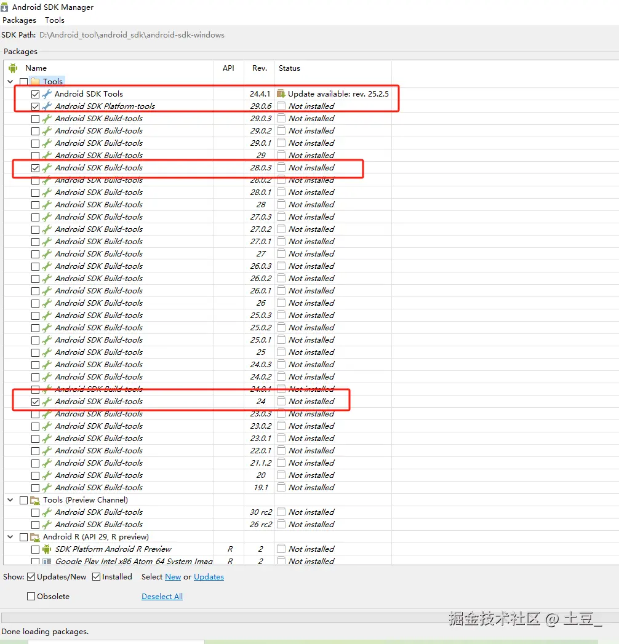Click wrench icon of Build-tools 30 rc2

tap(47, 512)
